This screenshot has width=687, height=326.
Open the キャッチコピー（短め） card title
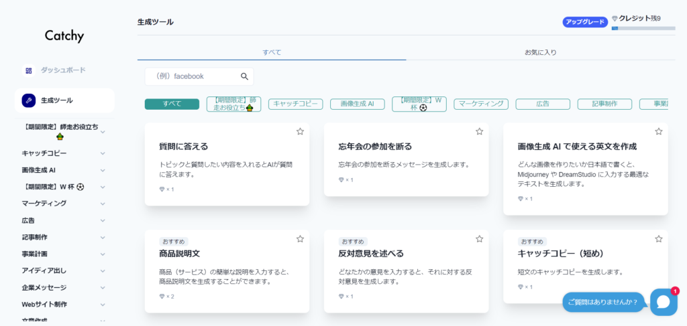(562, 254)
